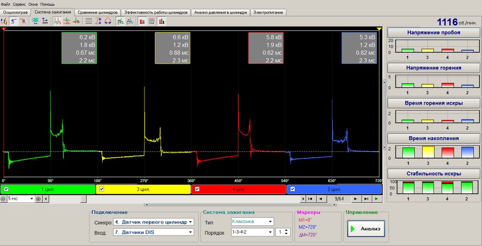Viewport: 482px width, 246px height.
Task: Open the Файл menu
Action: tap(6, 4)
